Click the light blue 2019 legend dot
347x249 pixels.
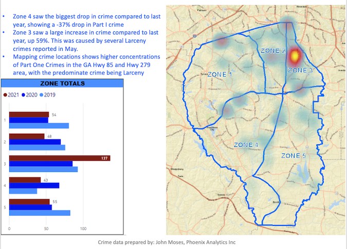click(42, 95)
